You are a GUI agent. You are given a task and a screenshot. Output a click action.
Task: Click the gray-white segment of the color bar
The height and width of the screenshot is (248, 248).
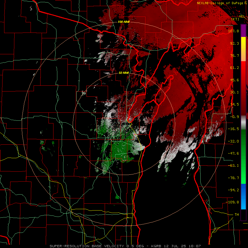(243, 123)
